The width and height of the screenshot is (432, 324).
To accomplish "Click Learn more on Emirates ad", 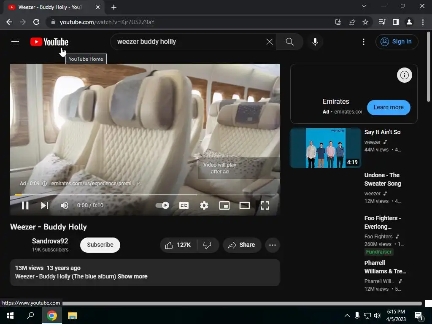I will [389, 107].
